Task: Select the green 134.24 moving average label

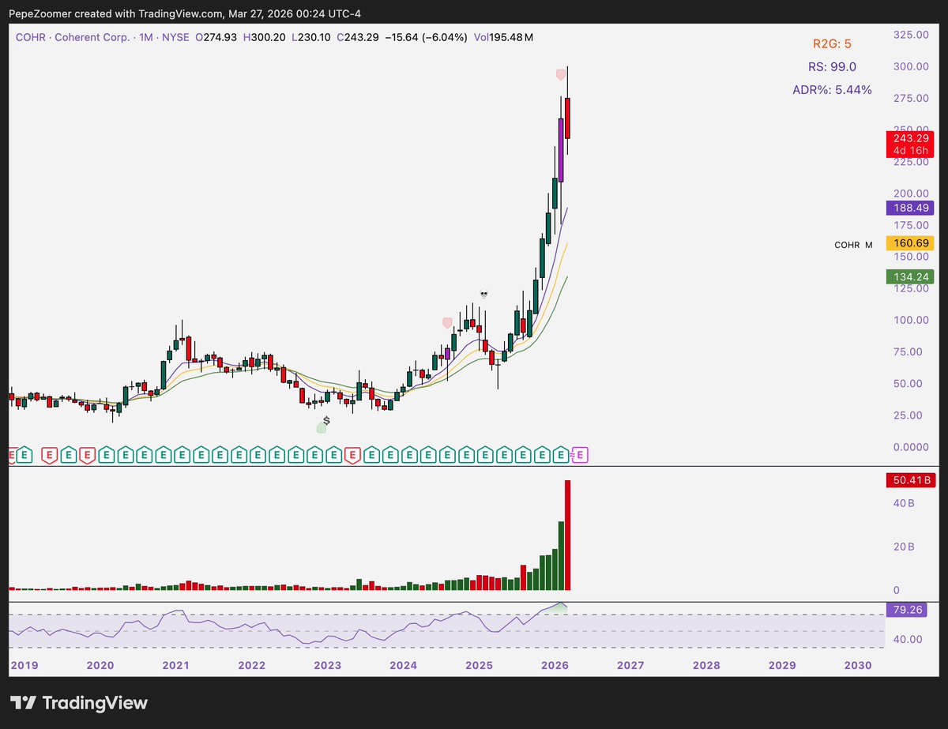Action: (x=909, y=276)
